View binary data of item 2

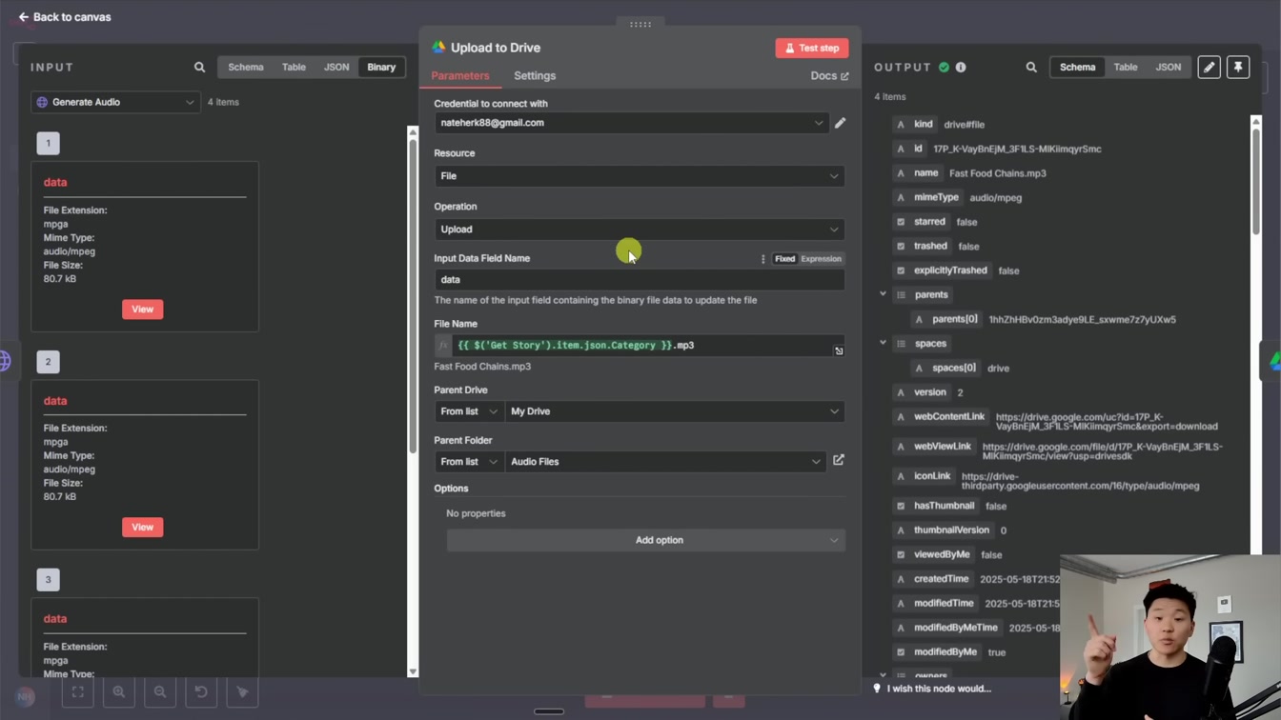pos(143,528)
